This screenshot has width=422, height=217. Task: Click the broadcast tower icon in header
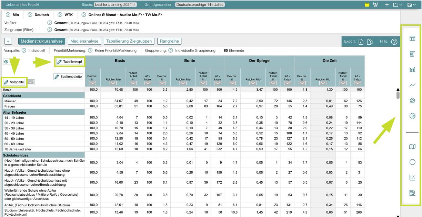coord(376,5)
